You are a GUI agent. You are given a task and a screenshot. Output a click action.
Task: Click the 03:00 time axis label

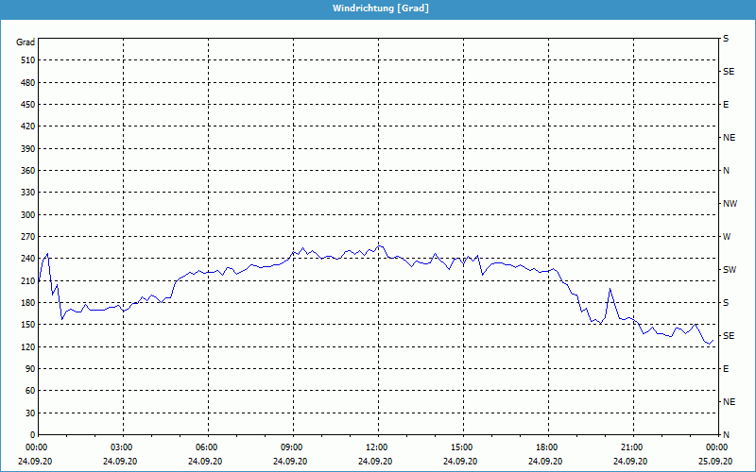122,447
